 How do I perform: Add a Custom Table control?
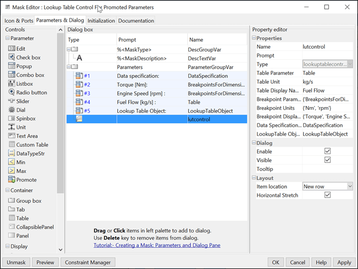28,145
